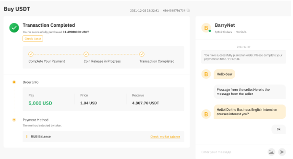Click the avatar beside the Business English message
The image size is (293, 159).
click(x=206, y=114)
